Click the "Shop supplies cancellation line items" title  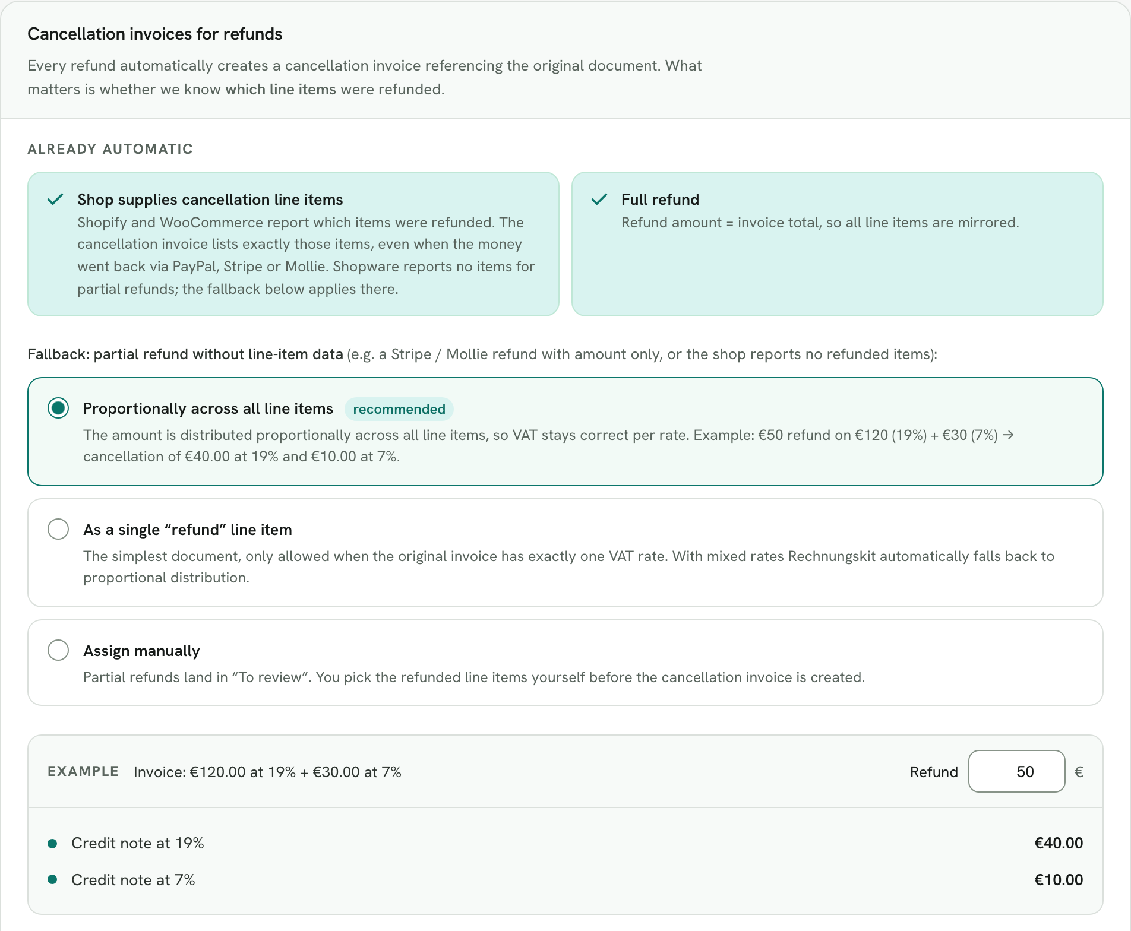coord(210,199)
